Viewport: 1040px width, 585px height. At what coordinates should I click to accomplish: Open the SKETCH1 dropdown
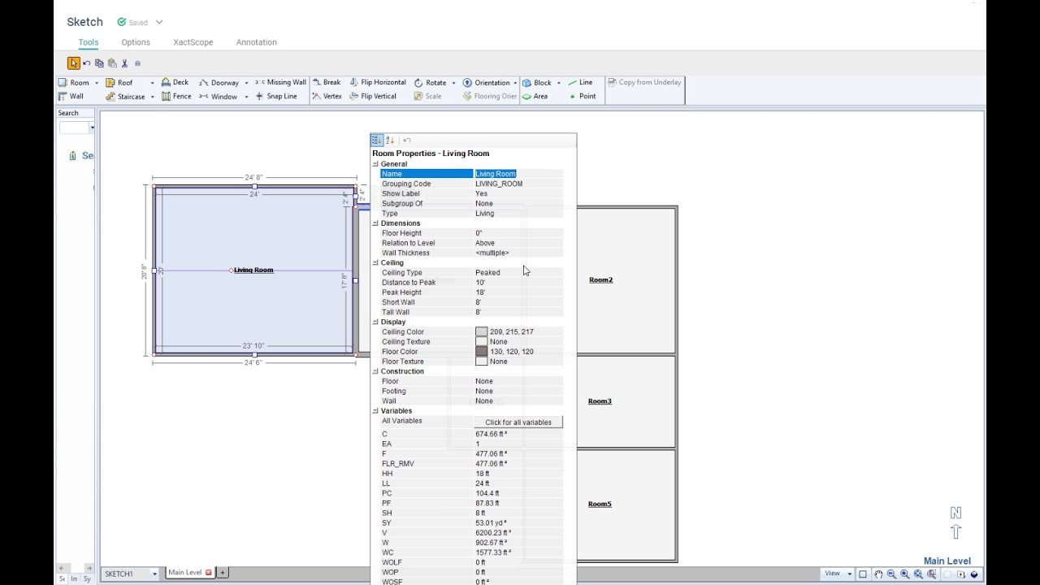point(154,574)
